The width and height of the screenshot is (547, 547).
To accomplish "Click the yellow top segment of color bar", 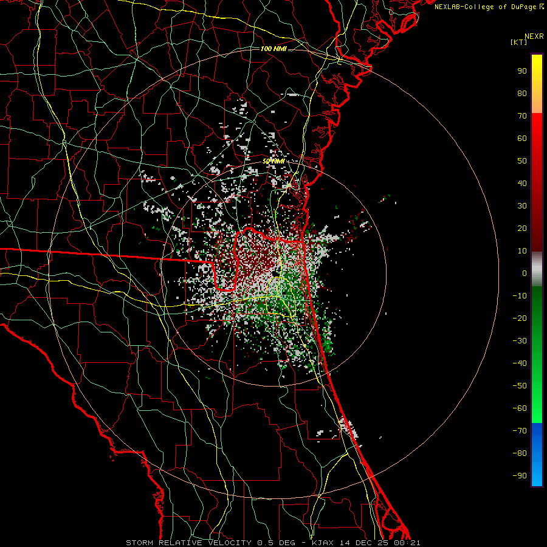I will pos(537,84).
